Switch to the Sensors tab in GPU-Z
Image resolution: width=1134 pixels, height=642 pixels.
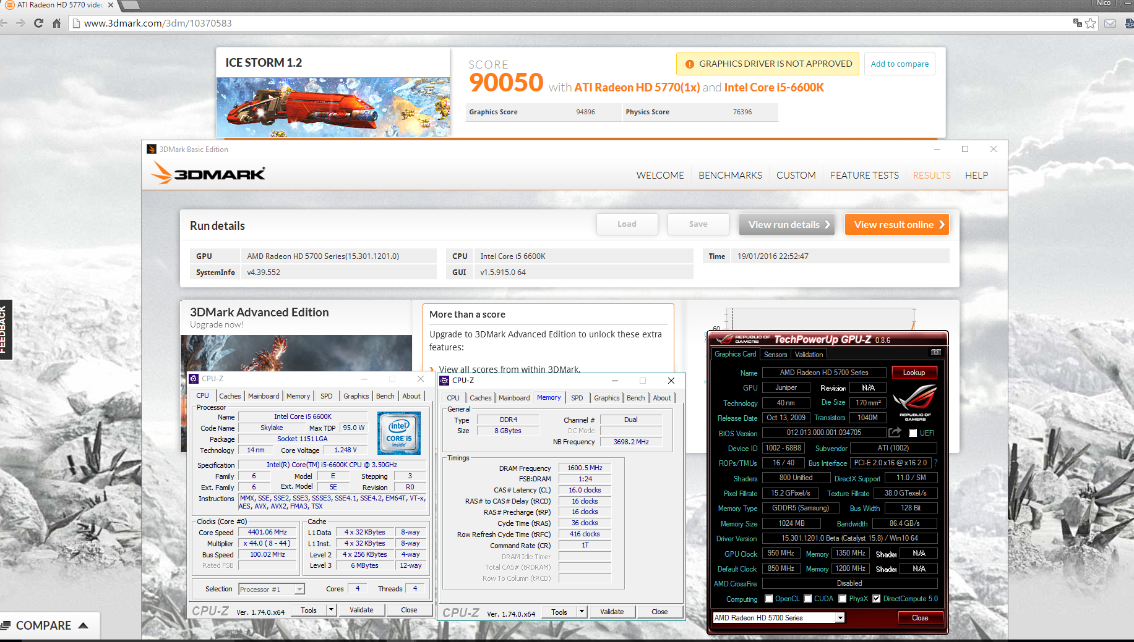775,355
